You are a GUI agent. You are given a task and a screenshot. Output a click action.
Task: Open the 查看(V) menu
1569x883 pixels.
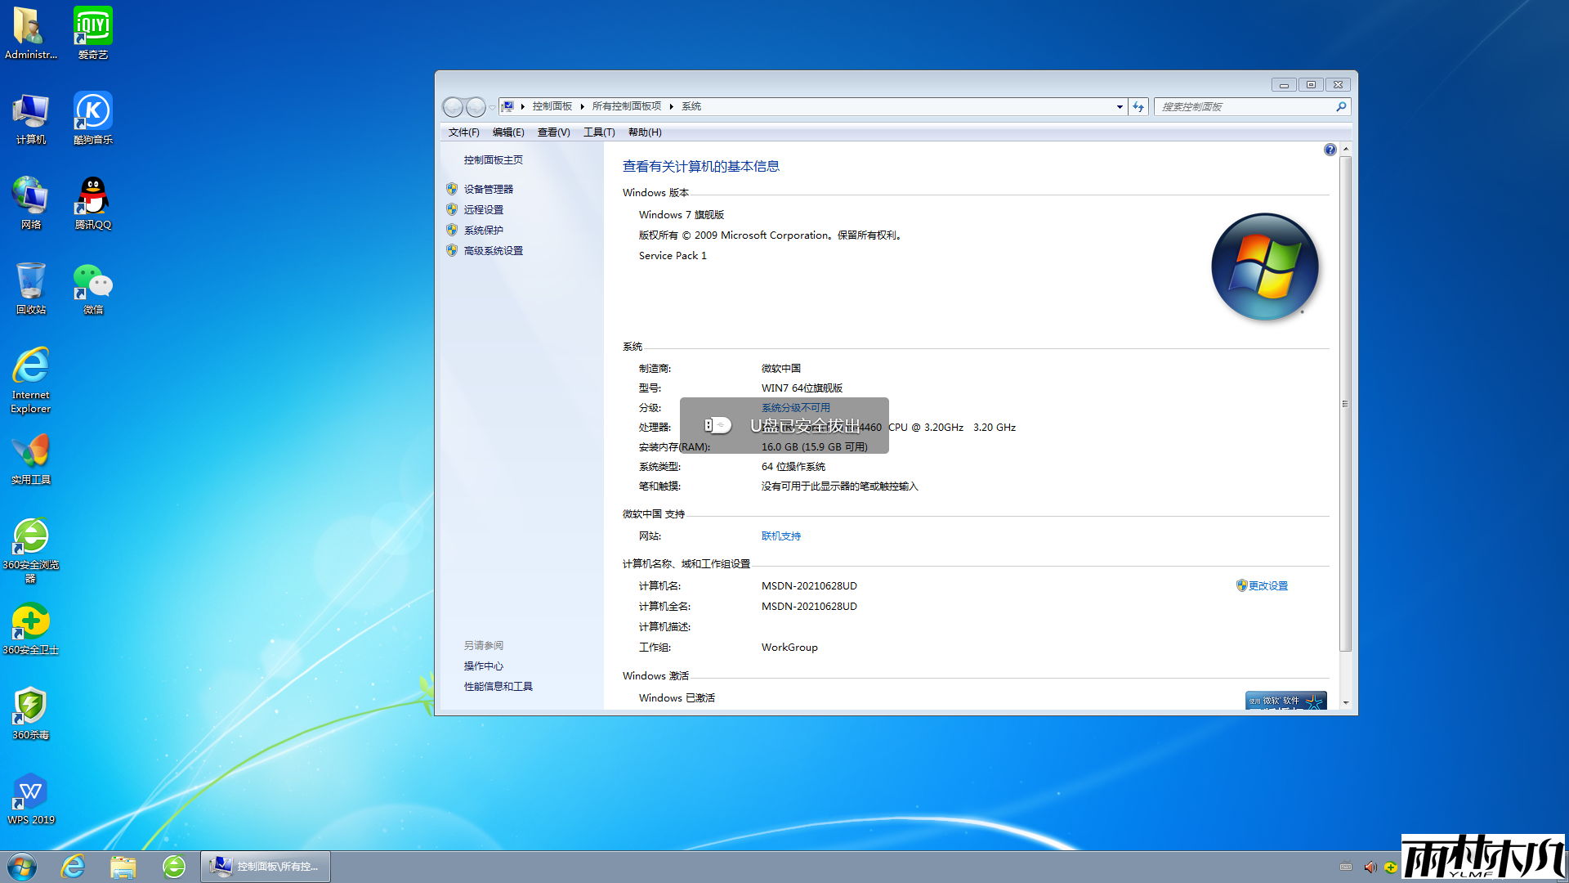pyautogui.click(x=552, y=132)
